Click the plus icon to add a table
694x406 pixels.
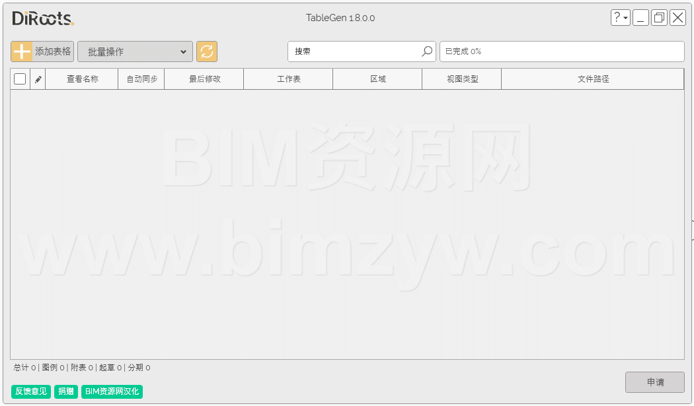22,51
